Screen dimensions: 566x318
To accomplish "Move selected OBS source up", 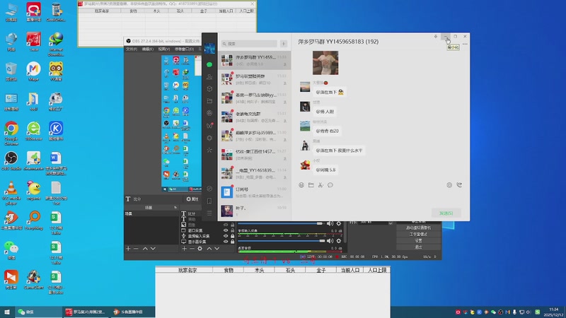I will pos(209,249).
